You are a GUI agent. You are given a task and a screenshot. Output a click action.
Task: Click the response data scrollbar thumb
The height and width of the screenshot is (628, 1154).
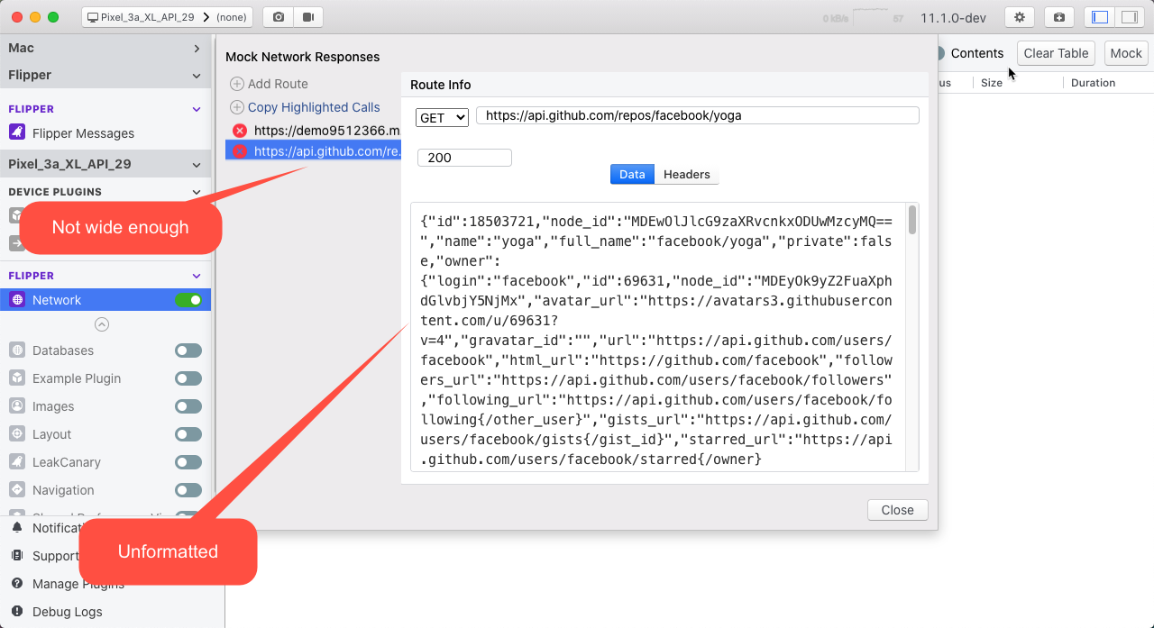coord(912,220)
